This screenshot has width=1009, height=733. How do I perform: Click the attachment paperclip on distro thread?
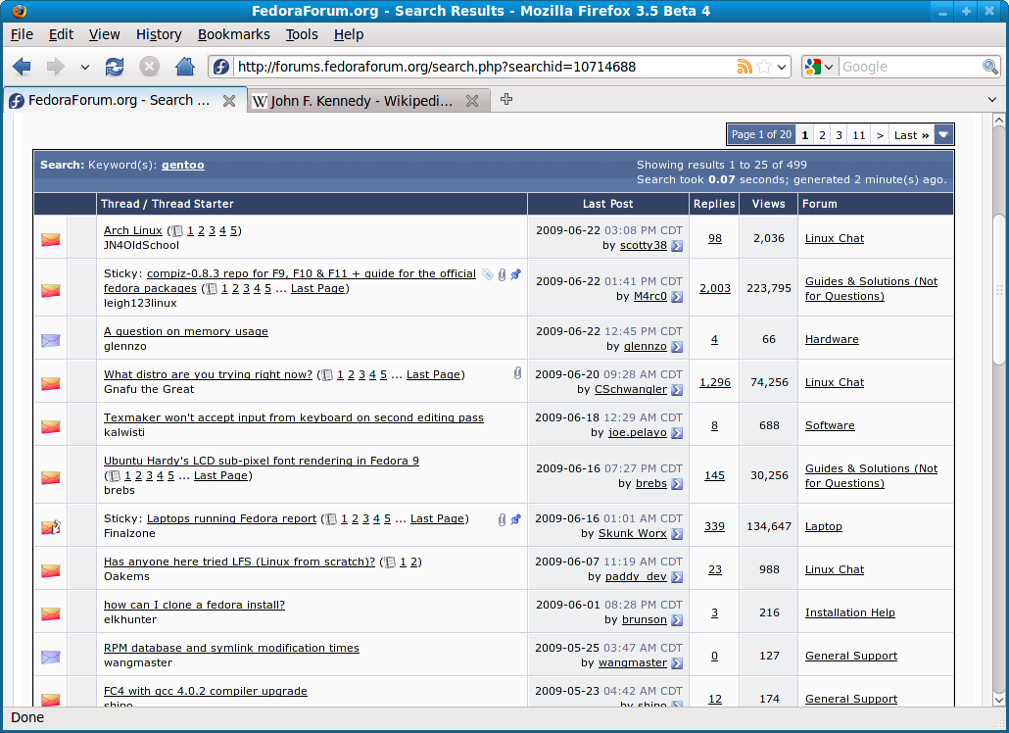[517, 373]
